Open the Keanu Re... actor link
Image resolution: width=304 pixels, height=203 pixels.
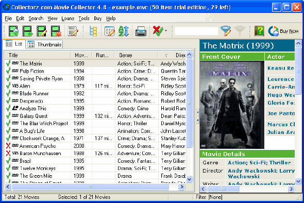281,68
